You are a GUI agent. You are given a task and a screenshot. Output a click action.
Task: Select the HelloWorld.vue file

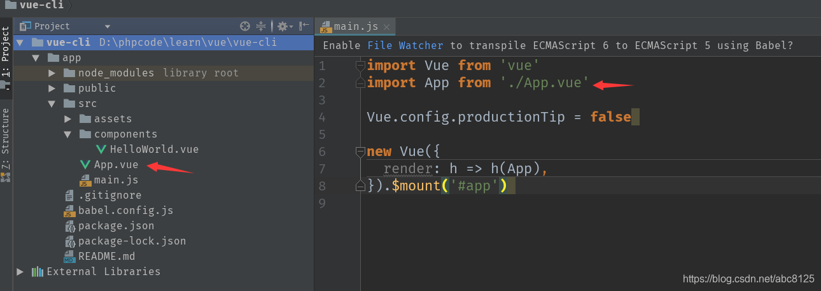(x=154, y=150)
